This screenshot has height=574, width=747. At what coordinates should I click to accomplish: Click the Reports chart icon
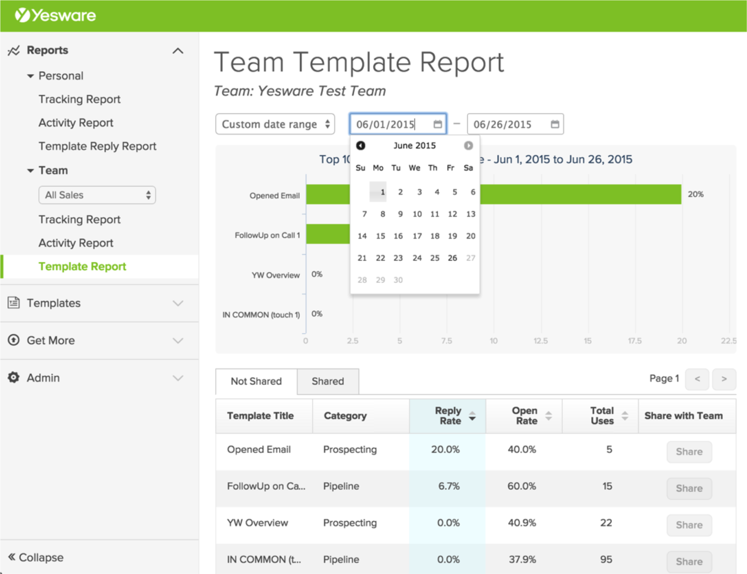(13, 51)
